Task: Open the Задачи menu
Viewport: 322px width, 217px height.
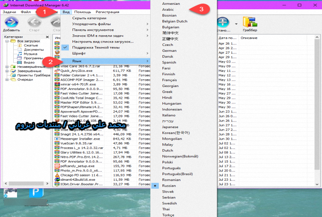Action: pos(9,12)
